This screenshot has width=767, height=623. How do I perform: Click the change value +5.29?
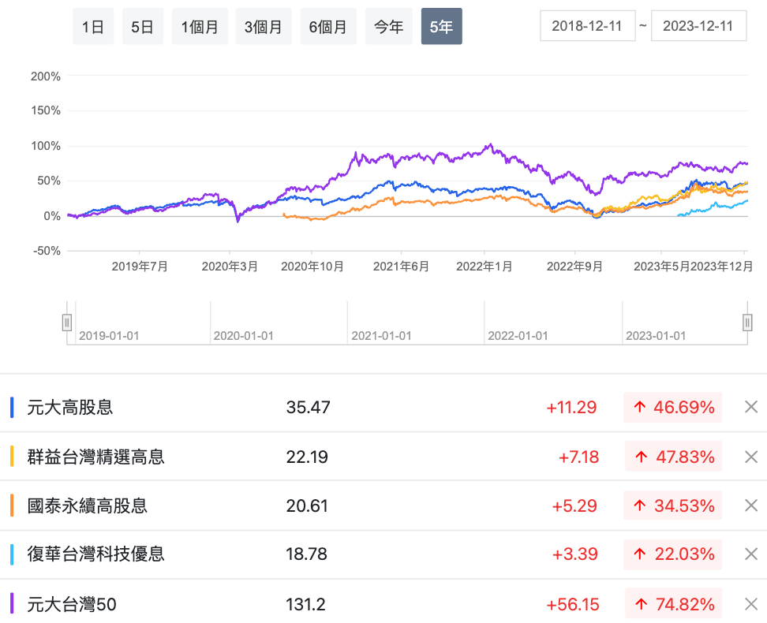click(574, 505)
